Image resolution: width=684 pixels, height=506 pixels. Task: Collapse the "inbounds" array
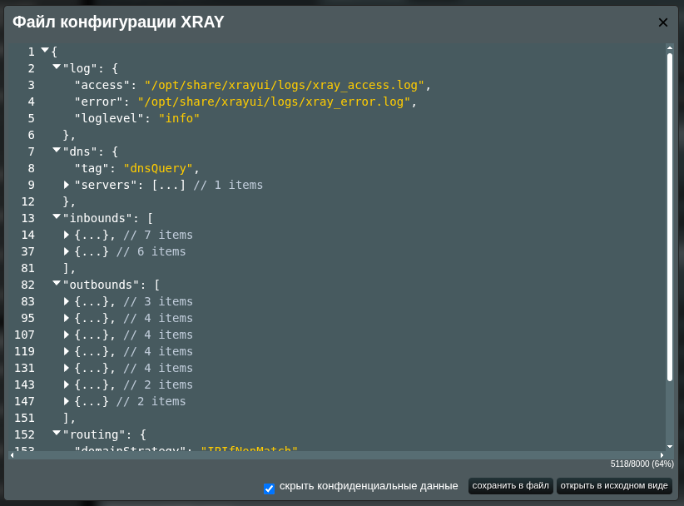click(57, 216)
